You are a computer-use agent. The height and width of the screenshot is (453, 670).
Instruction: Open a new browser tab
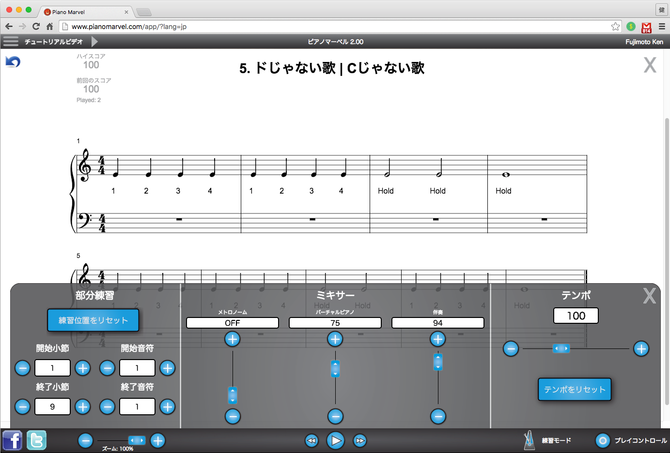pyautogui.click(x=144, y=12)
